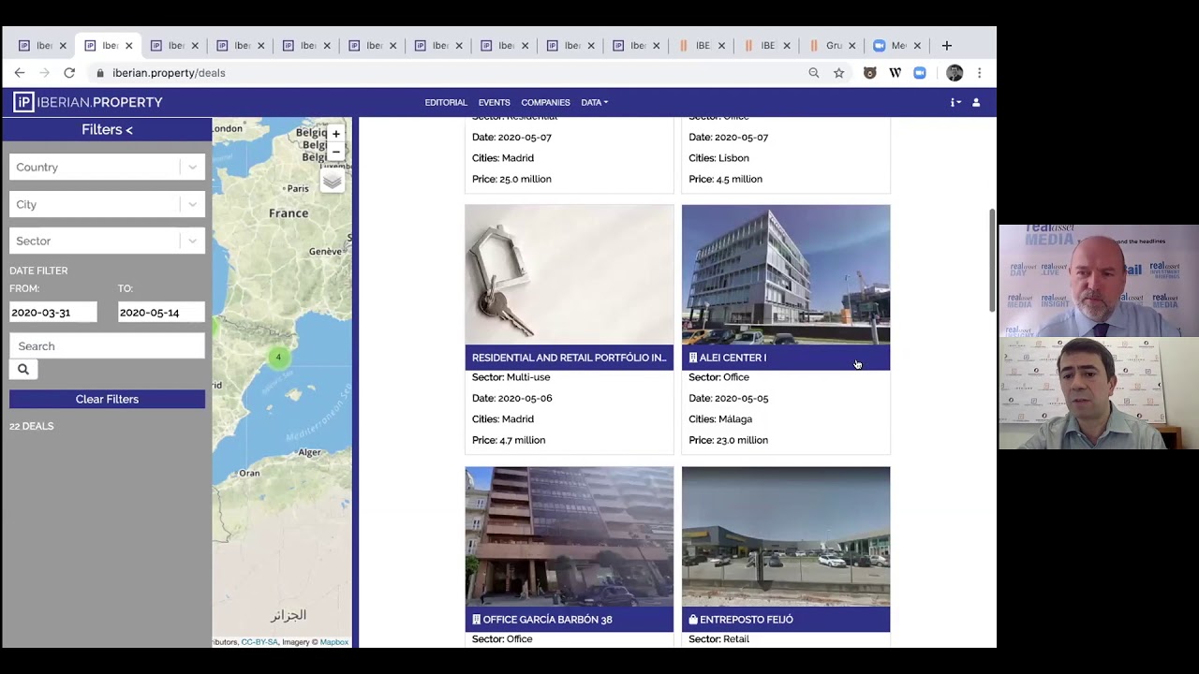Click the Price: 4.7 million text

pos(509,440)
